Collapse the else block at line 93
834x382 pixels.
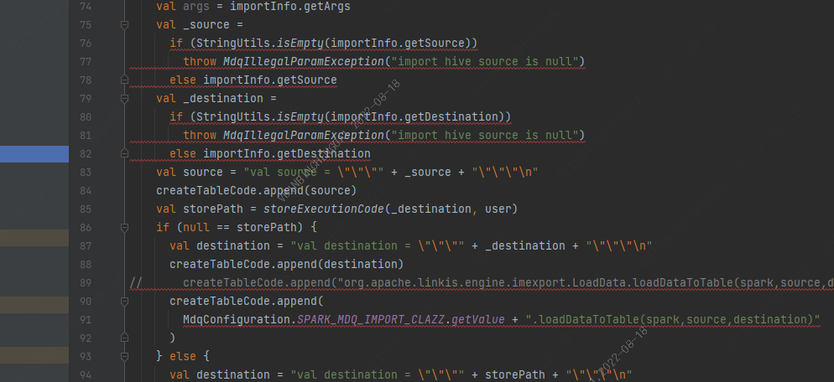click(124, 357)
